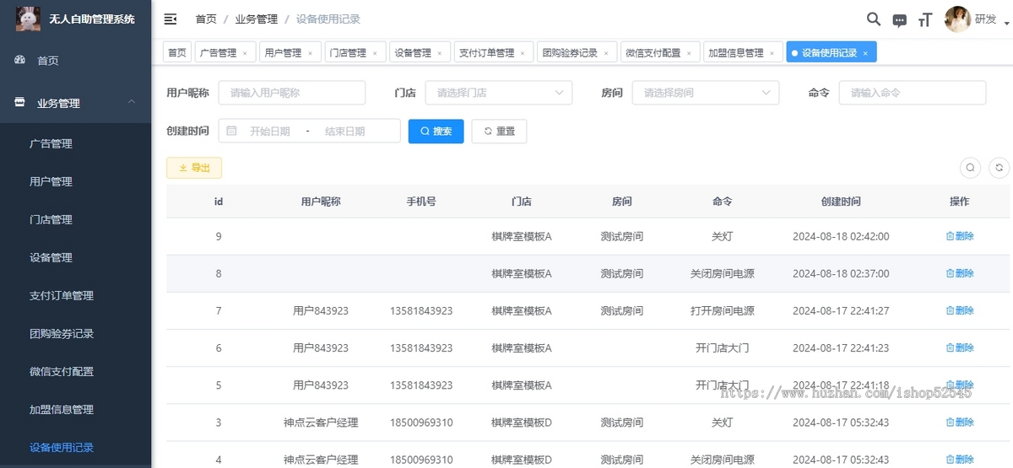Click the 业务管理 breadcrumb
Viewport: 1013px width, 468px height.
pyautogui.click(x=255, y=19)
